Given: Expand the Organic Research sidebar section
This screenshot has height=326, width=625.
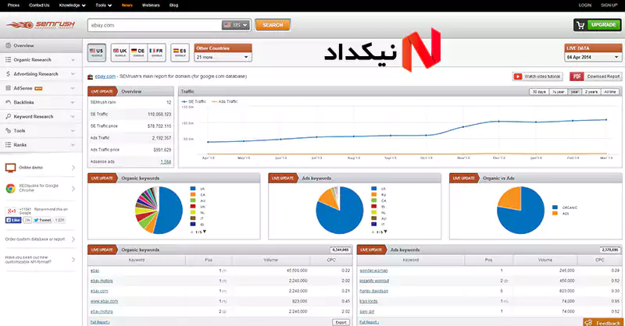Looking at the screenshot, I should 73,60.
